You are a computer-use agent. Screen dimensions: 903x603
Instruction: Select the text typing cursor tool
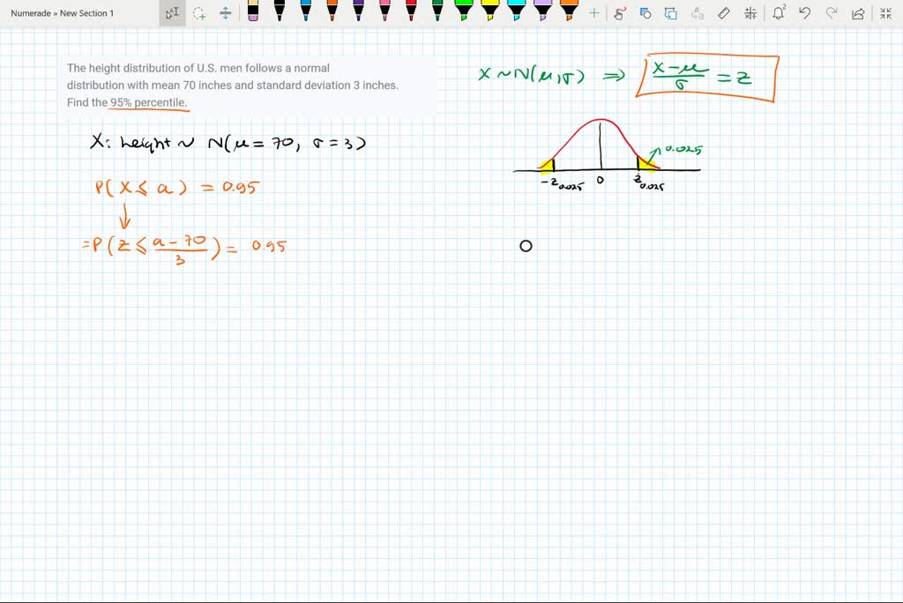172,13
